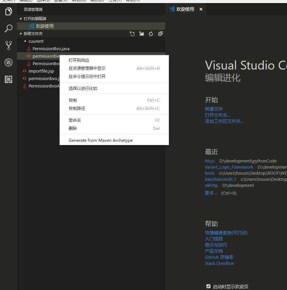Open the Source Control view
The image size is (287, 290).
[9, 45]
